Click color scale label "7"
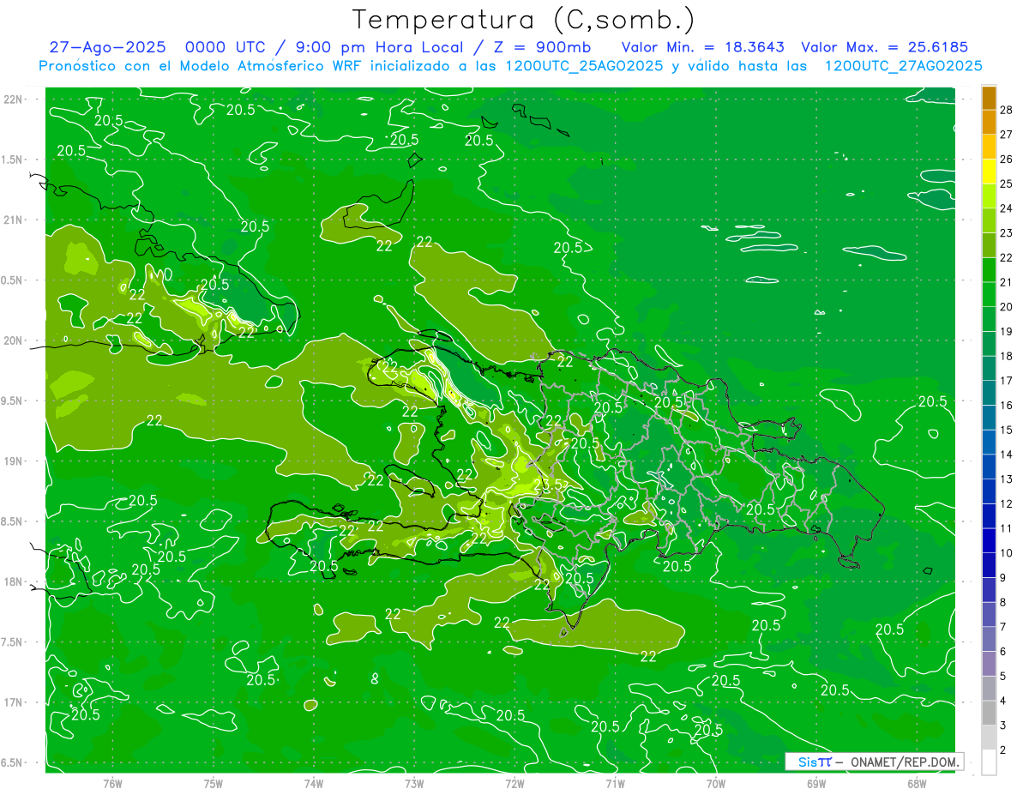This screenshot has width=1029, height=795. click(x=1004, y=627)
